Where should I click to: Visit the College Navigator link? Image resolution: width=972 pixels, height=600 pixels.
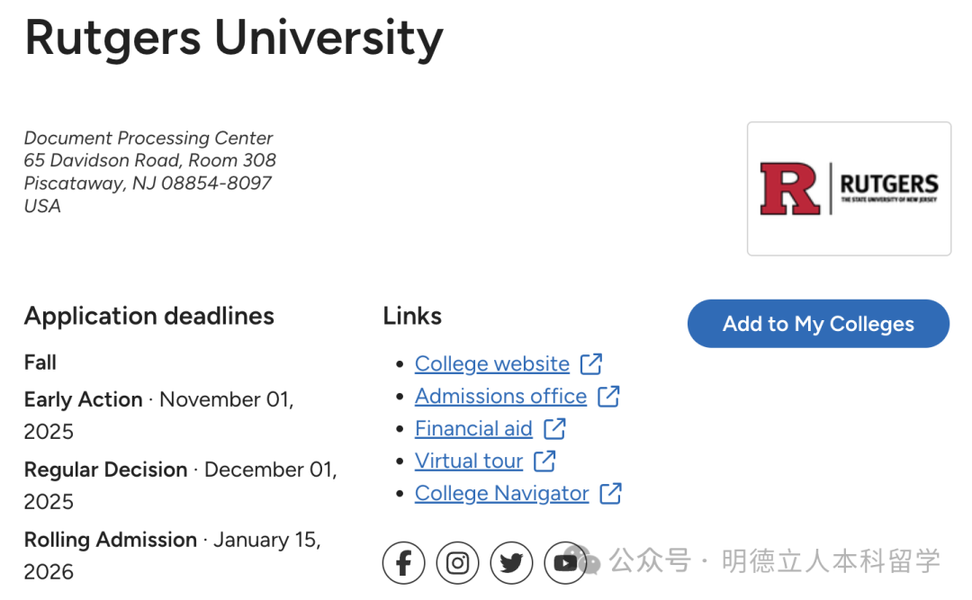pos(501,493)
